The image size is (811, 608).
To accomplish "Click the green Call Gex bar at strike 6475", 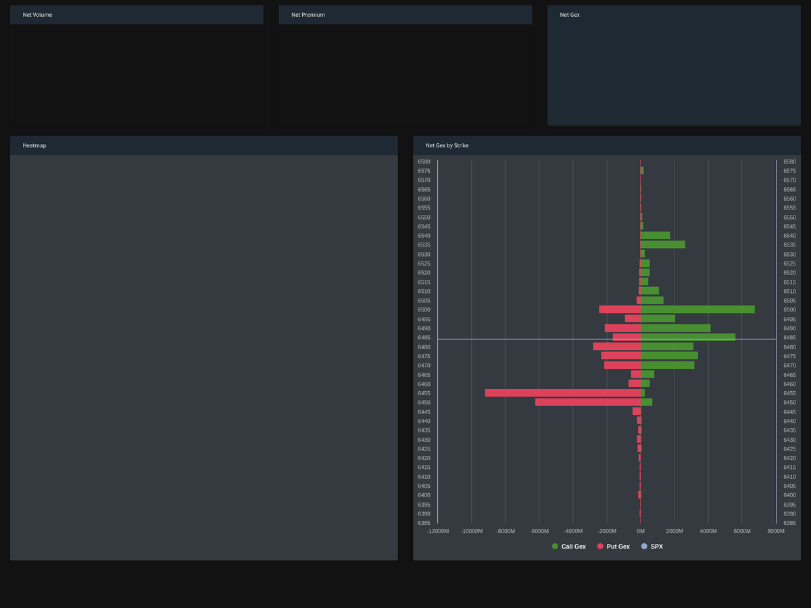I will pos(669,356).
